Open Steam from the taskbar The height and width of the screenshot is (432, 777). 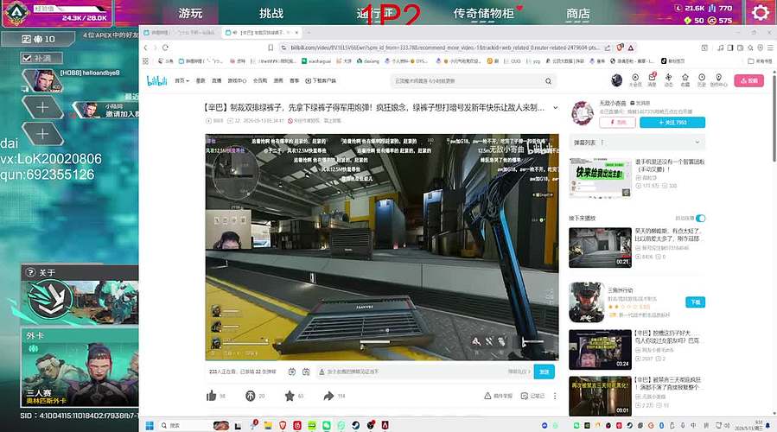tap(356, 425)
